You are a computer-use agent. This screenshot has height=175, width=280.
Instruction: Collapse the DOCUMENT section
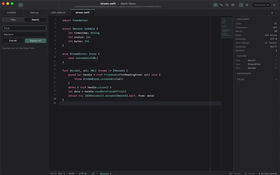pyautogui.click(x=243, y=19)
